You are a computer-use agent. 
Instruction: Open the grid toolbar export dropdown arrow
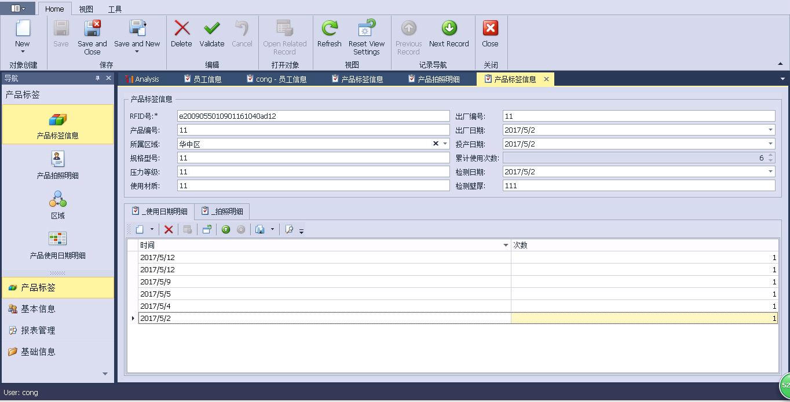coord(272,229)
